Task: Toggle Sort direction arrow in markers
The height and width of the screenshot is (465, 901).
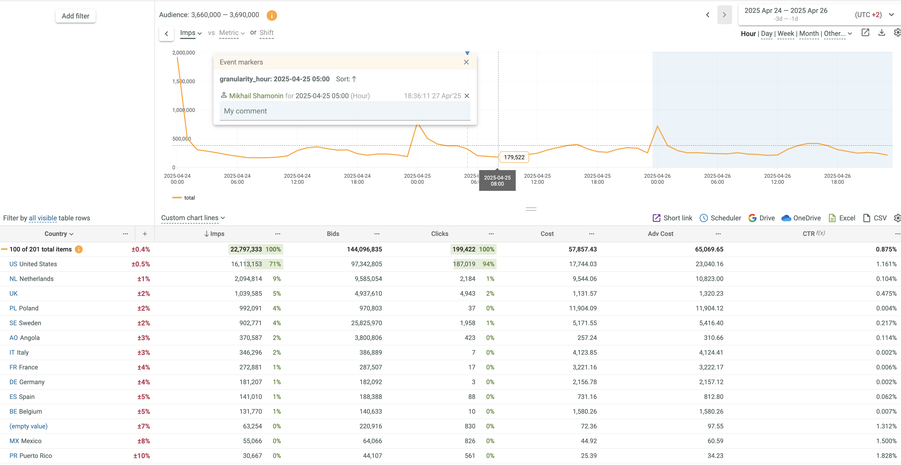Action: pyautogui.click(x=354, y=79)
